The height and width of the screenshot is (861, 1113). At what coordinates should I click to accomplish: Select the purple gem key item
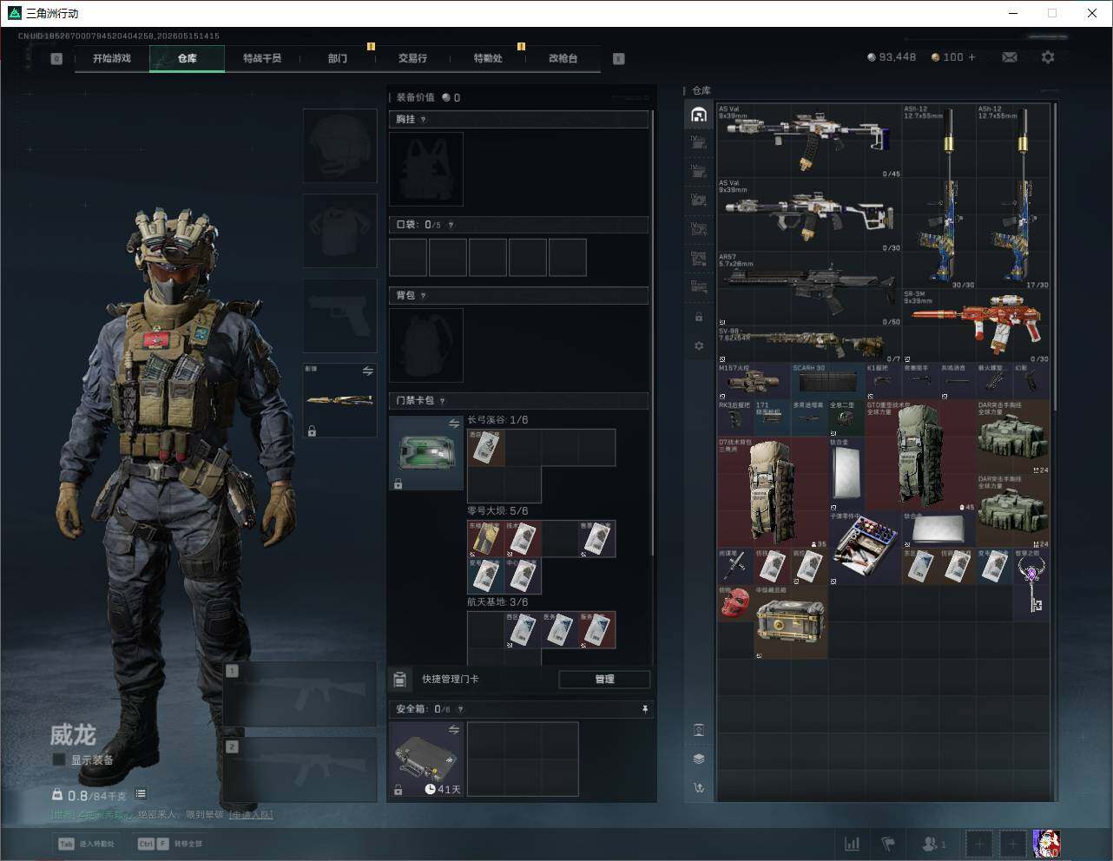(1031, 584)
